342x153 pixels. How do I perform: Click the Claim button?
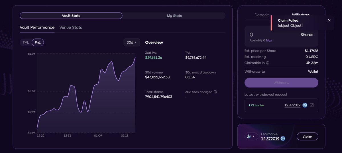click(308, 137)
